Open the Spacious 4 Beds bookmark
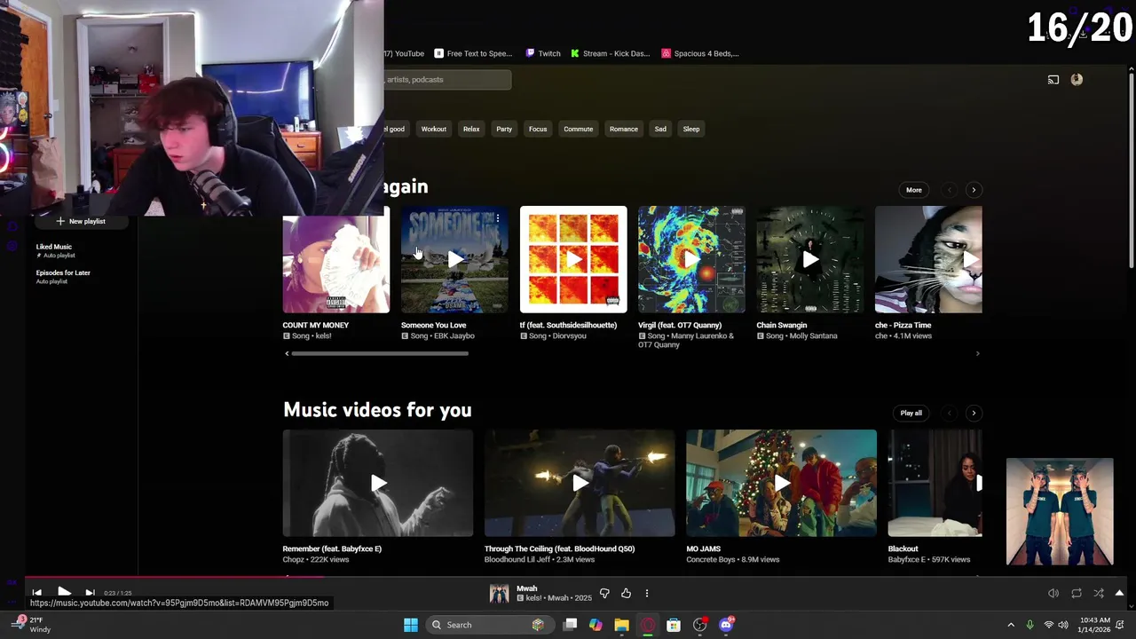The height and width of the screenshot is (639, 1136). point(700,53)
